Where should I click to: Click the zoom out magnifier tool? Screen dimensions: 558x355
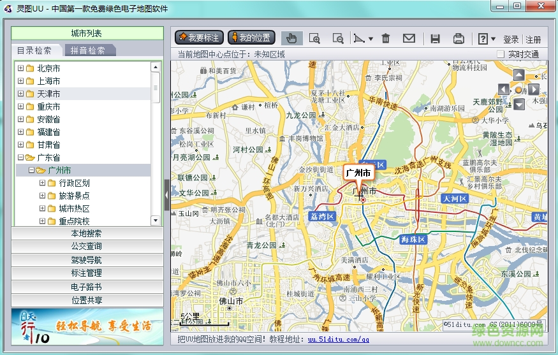tap(338, 38)
